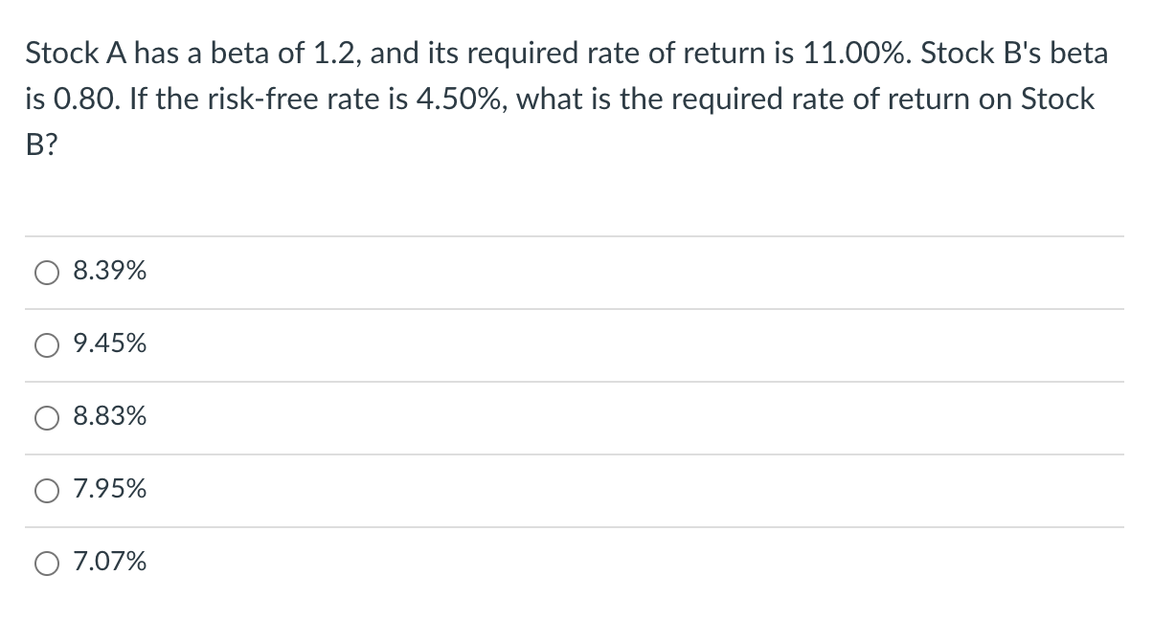This screenshot has width=1153, height=620.
Task: Click the 8.83% answer label text
Action: tap(110, 418)
